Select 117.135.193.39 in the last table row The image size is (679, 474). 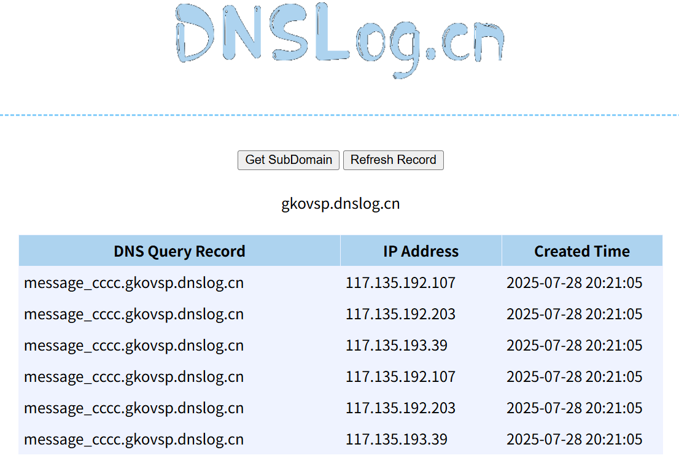point(397,440)
